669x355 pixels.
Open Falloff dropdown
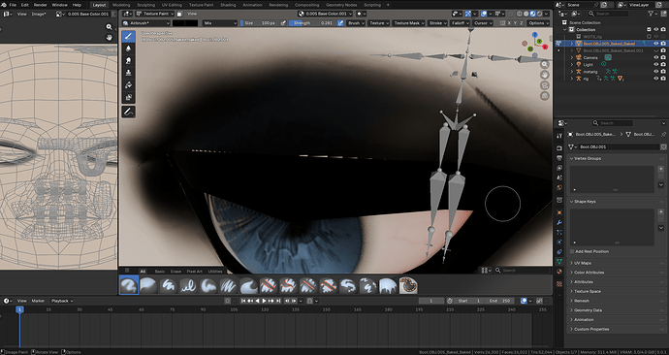460,23
